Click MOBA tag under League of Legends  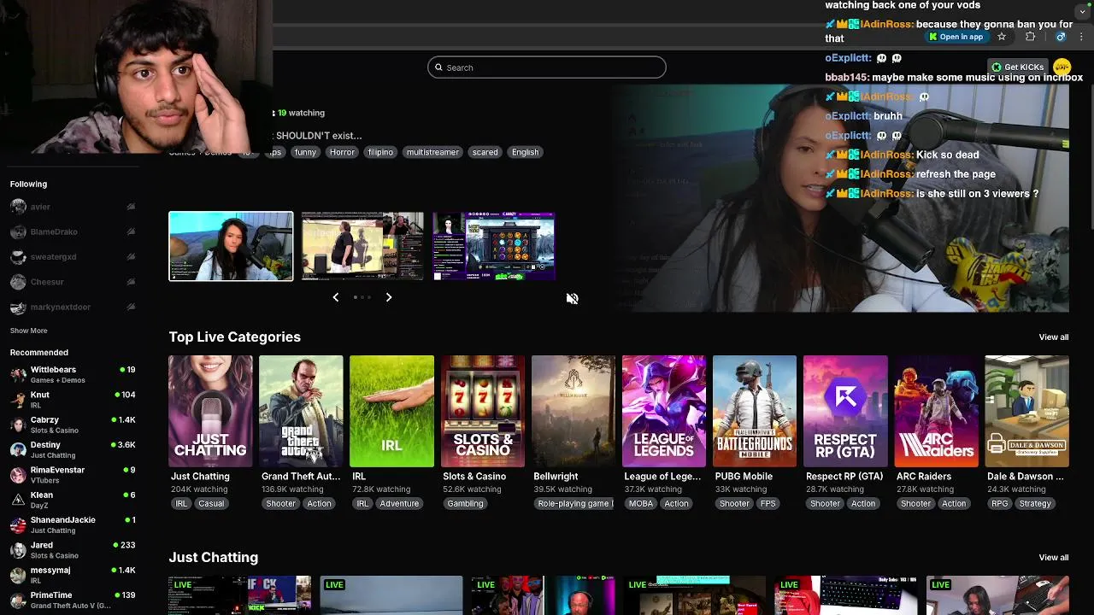click(641, 504)
